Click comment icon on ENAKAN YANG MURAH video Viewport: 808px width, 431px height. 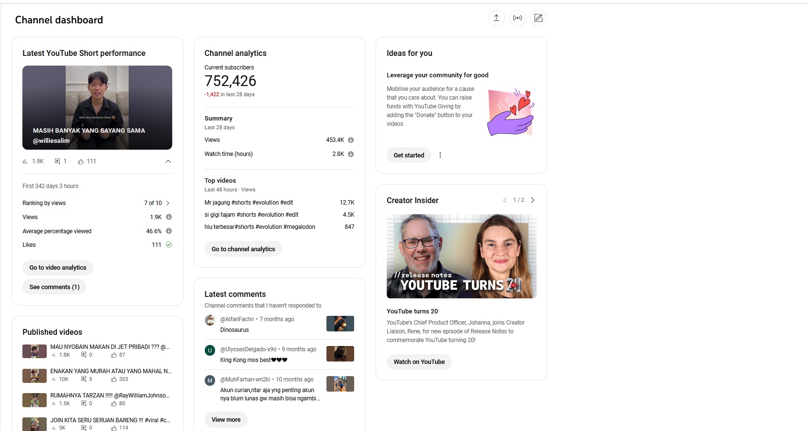(84, 379)
